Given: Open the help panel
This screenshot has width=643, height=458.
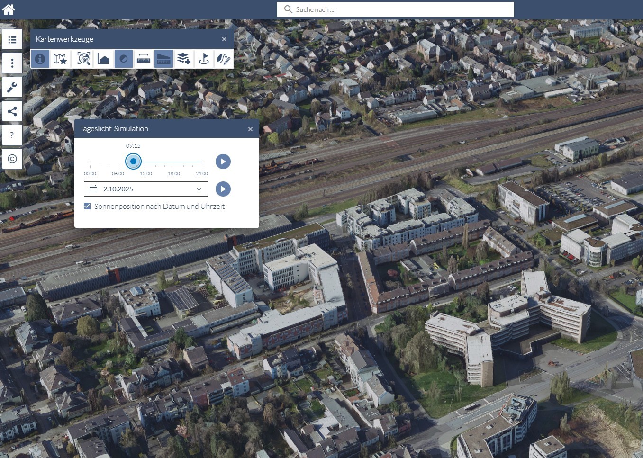Looking at the screenshot, I should [x=12, y=135].
